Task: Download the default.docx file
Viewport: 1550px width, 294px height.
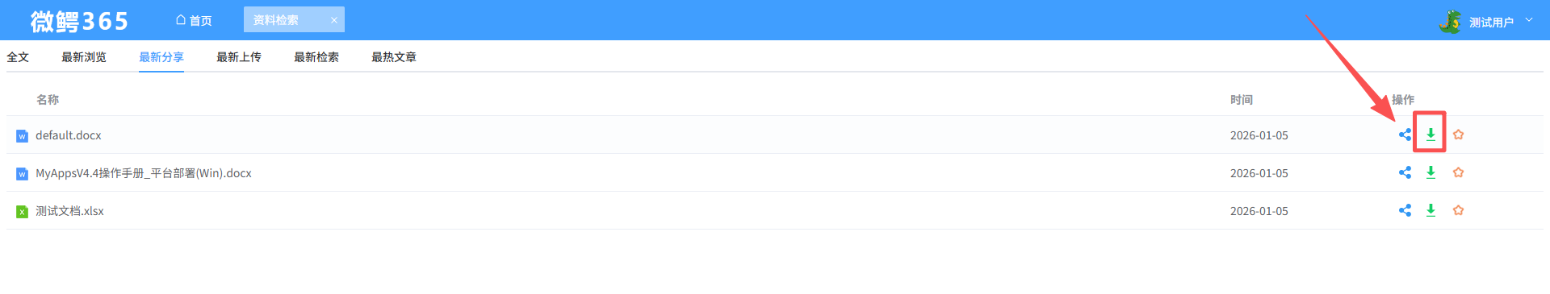Action: click(1431, 135)
